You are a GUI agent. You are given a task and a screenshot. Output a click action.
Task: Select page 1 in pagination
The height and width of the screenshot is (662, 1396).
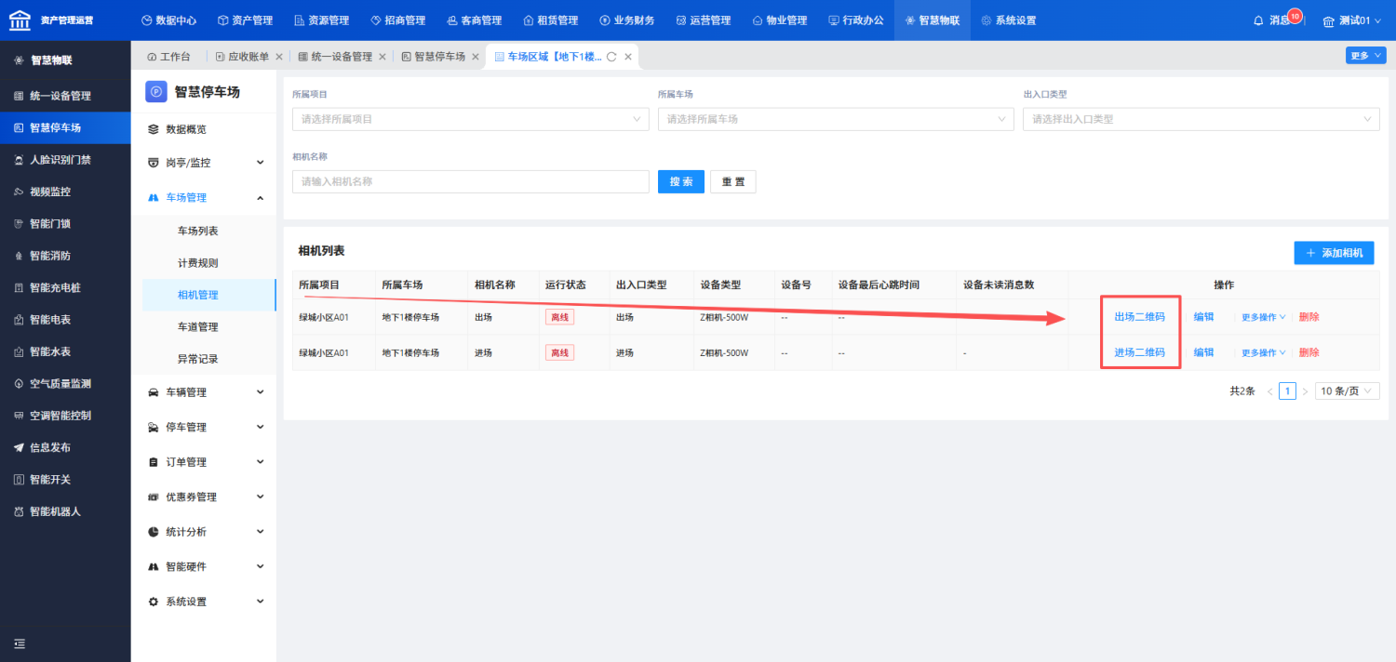[x=1287, y=391]
